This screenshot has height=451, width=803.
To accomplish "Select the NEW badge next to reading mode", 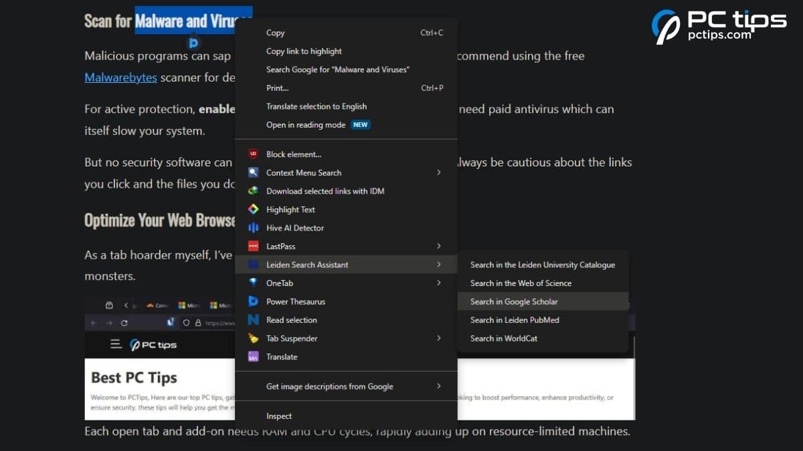I will [x=360, y=124].
